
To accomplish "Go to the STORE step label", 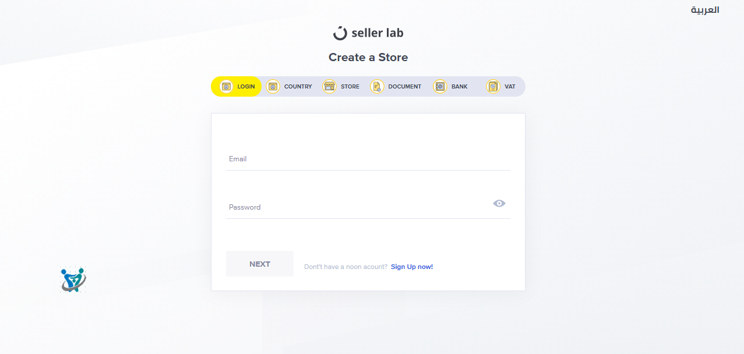I will pyautogui.click(x=350, y=87).
